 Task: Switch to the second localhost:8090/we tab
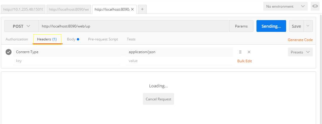[x=69, y=9]
